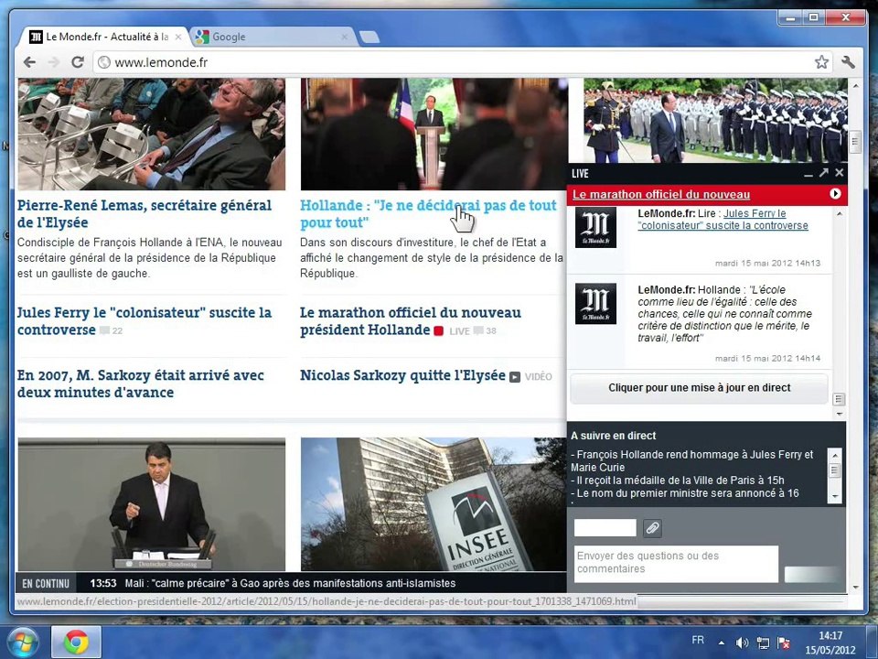Click the Chrome icon in the taskbar
This screenshot has width=878, height=659.
pos(76,643)
